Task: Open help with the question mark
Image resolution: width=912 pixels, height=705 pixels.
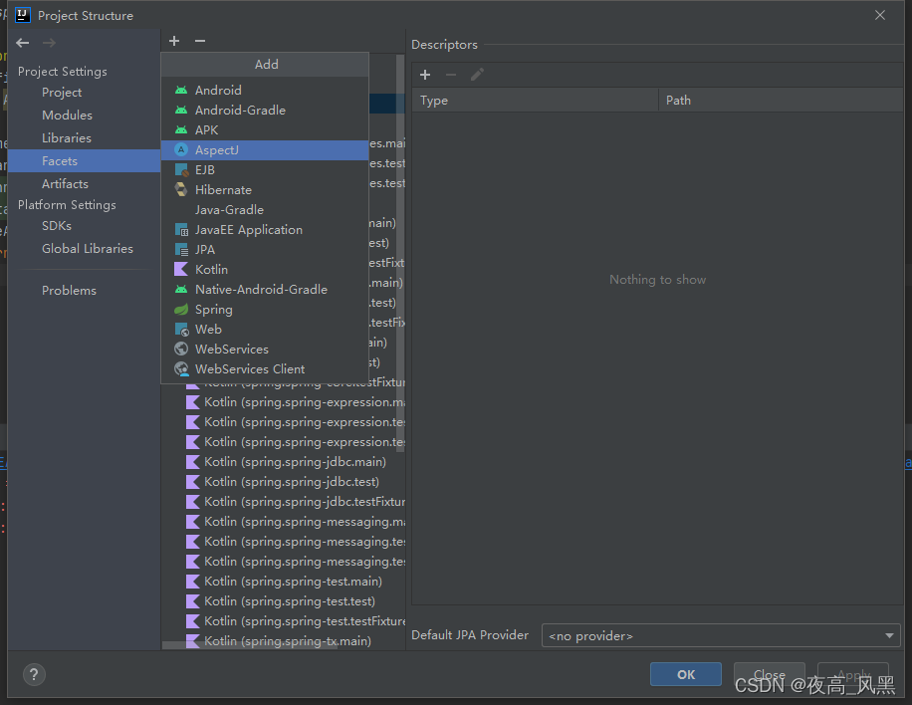Action: 34,675
